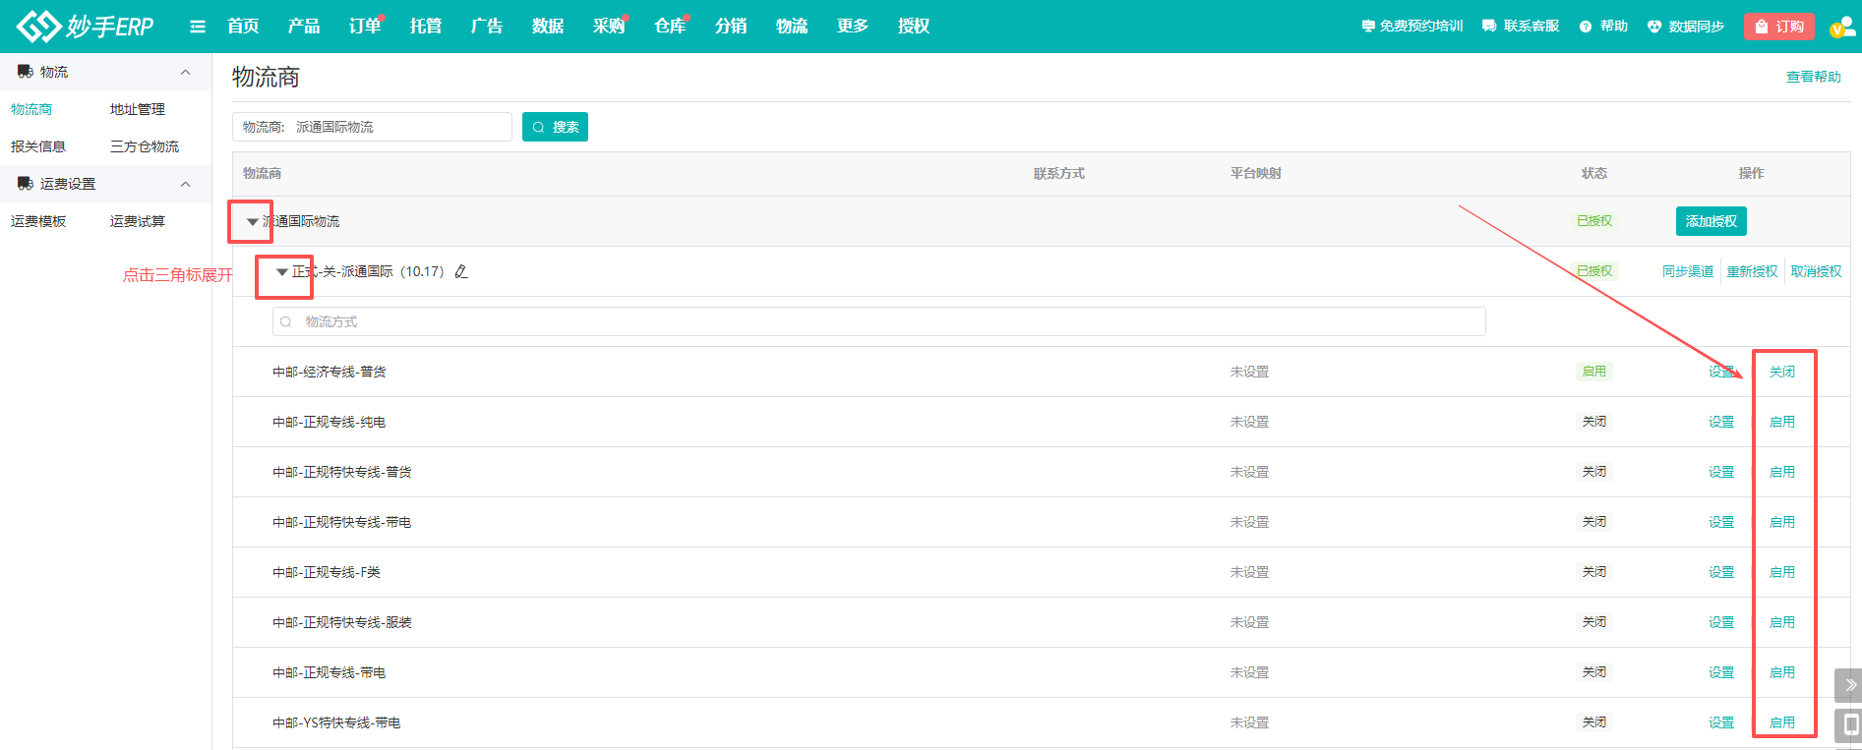Click the double-chevron icon at right edge
This screenshot has width=1862, height=750.
(1849, 685)
